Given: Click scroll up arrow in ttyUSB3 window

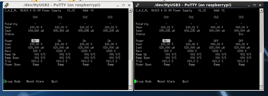Looking at the screenshot, I should [261, 10].
